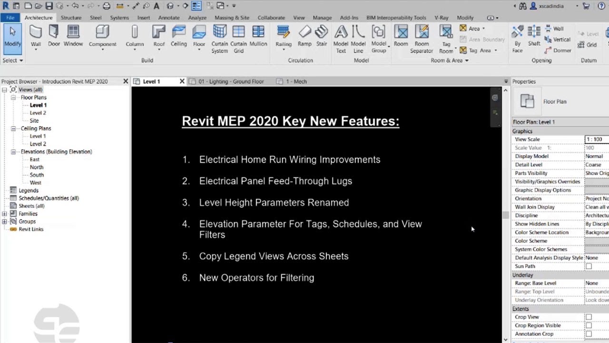Activate the Window tool
The width and height of the screenshot is (609, 343).
pos(73,36)
